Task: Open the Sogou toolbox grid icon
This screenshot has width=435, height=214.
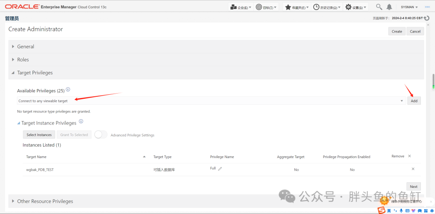Action: point(425,211)
